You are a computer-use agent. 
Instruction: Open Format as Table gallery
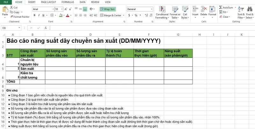175,12
